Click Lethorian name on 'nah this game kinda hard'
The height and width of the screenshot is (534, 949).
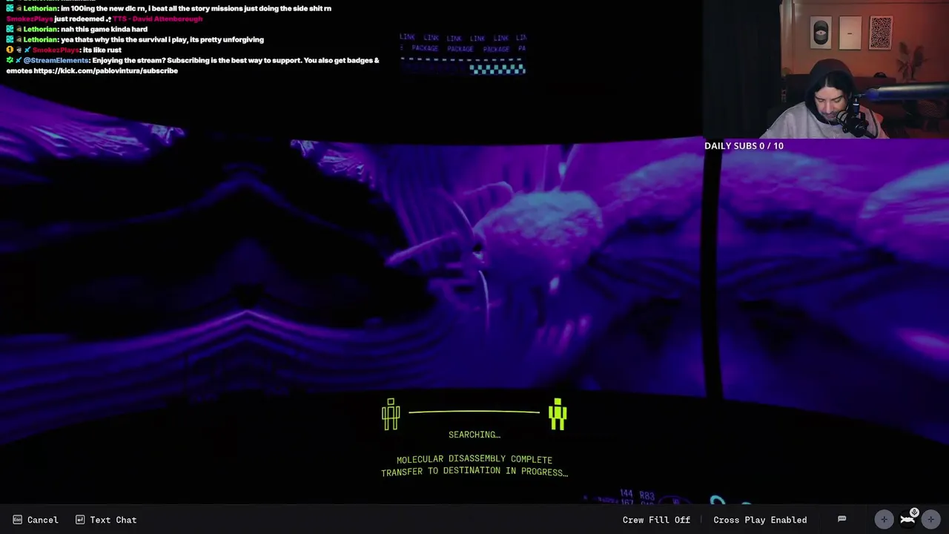(40, 29)
